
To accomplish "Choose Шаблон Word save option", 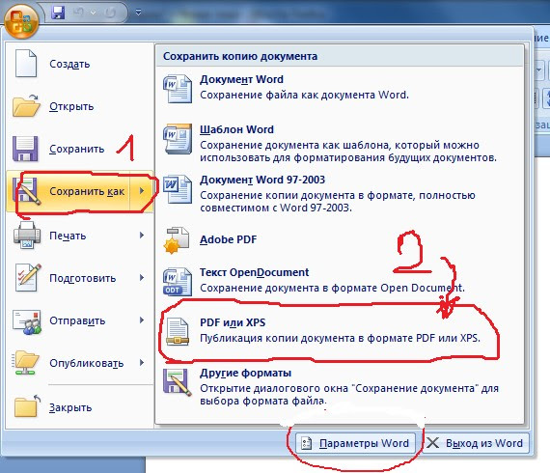I will click(x=340, y=143).
